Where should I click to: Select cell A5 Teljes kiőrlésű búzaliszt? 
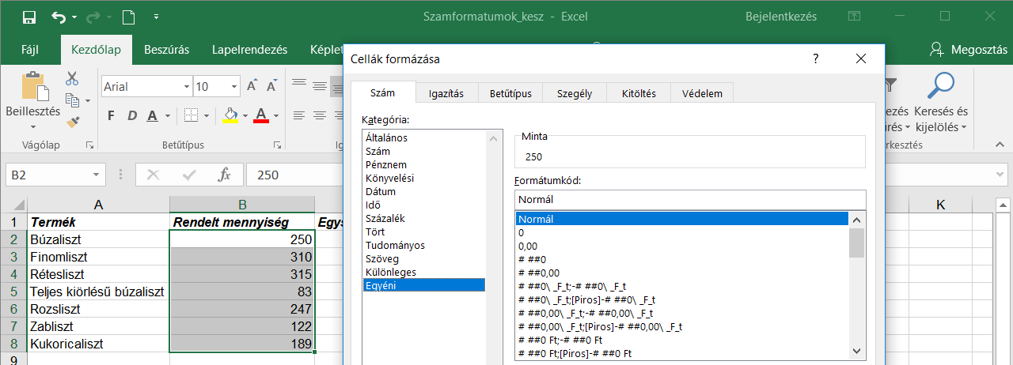pos(98,292)
